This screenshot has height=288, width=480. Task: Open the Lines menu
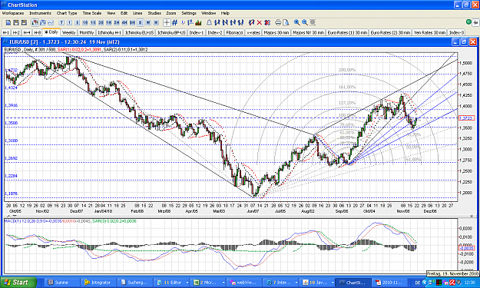[137, 13]
